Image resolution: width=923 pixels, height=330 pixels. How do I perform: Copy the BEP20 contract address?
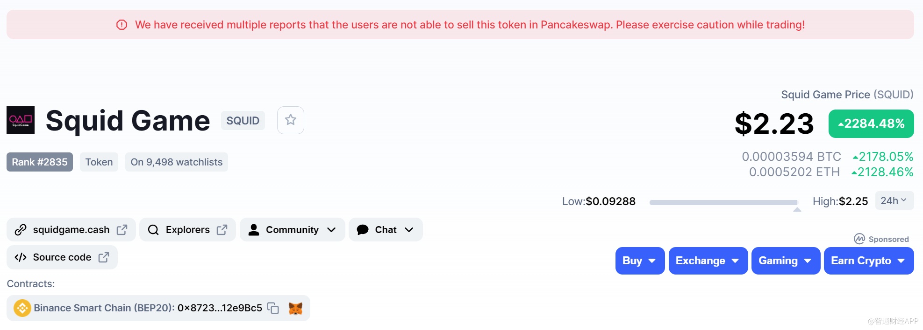point(273,308)
